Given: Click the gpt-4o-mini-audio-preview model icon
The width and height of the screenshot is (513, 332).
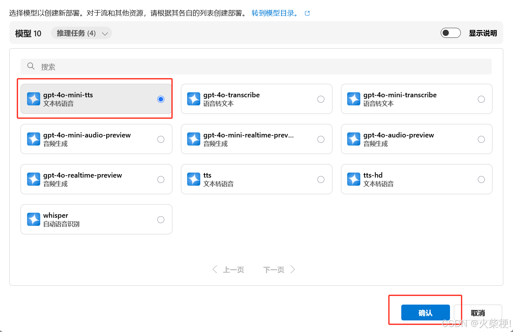Looking at the screenshot, I should coord(34,139).
